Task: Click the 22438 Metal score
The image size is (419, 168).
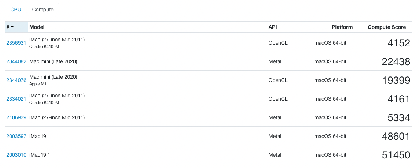Action: [x=396, y=61]
